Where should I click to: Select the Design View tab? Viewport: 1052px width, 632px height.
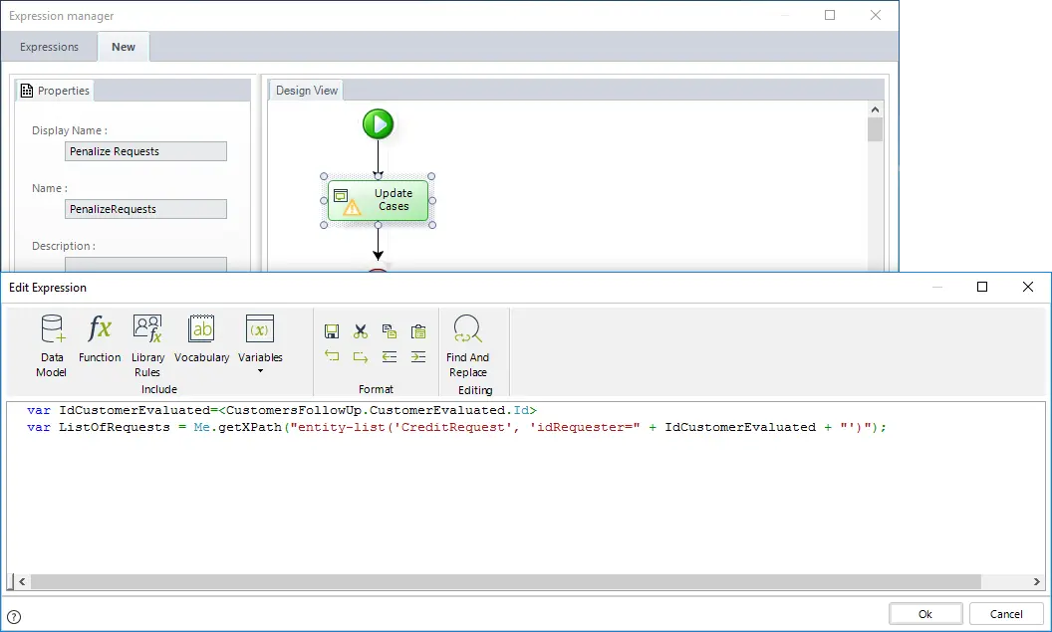[x=307, y=91]
